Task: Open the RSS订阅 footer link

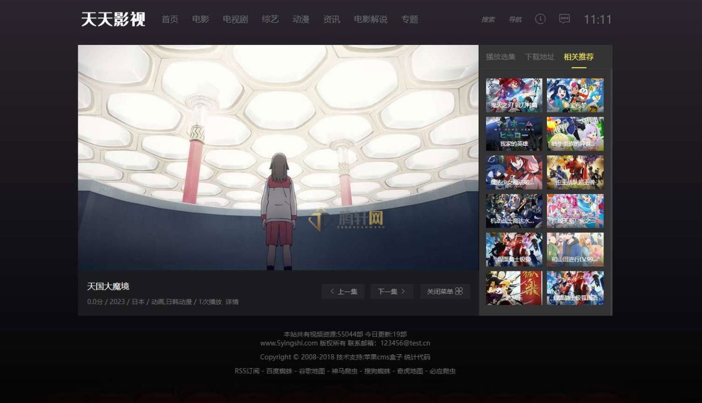Action: click(x=247, y=372)
